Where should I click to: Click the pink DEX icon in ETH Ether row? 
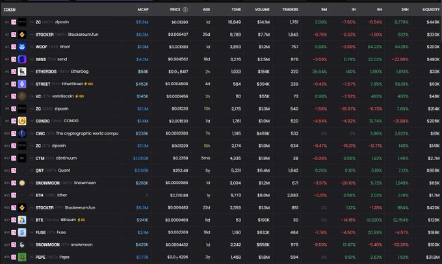[14, 195]
